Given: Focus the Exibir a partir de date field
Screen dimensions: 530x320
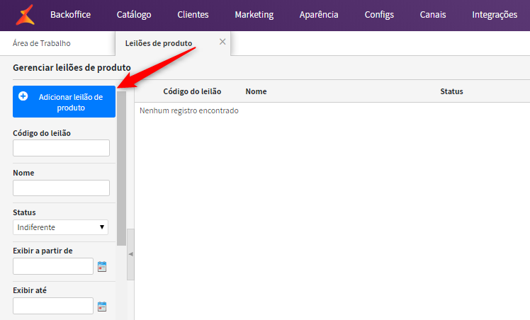Looking at the screenshot, I should pyautogui.click(x=53, y=266).
